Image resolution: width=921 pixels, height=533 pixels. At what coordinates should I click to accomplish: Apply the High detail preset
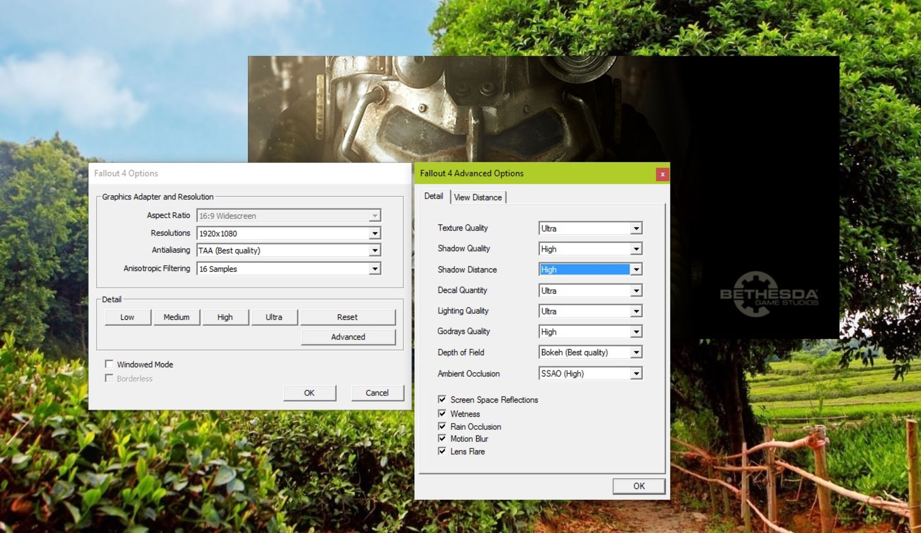(225, 317)
